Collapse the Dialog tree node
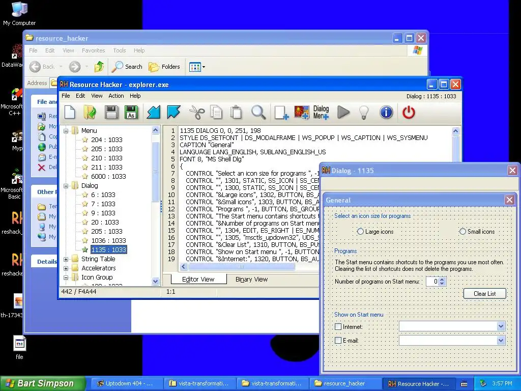Screen dimensions: 521x391 pyautogui.click(x=66, y=185)
